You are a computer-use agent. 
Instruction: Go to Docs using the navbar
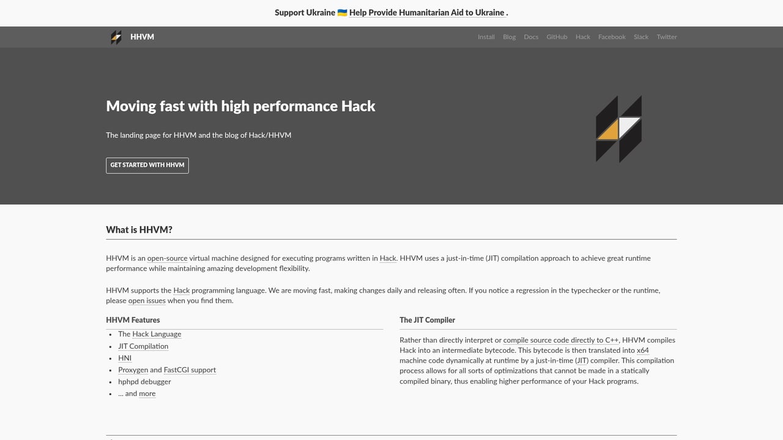coord(530,37)
